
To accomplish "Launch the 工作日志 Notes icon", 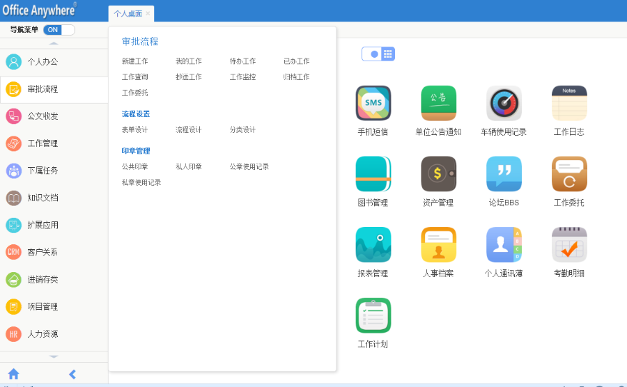I will (x=569, y=104).
